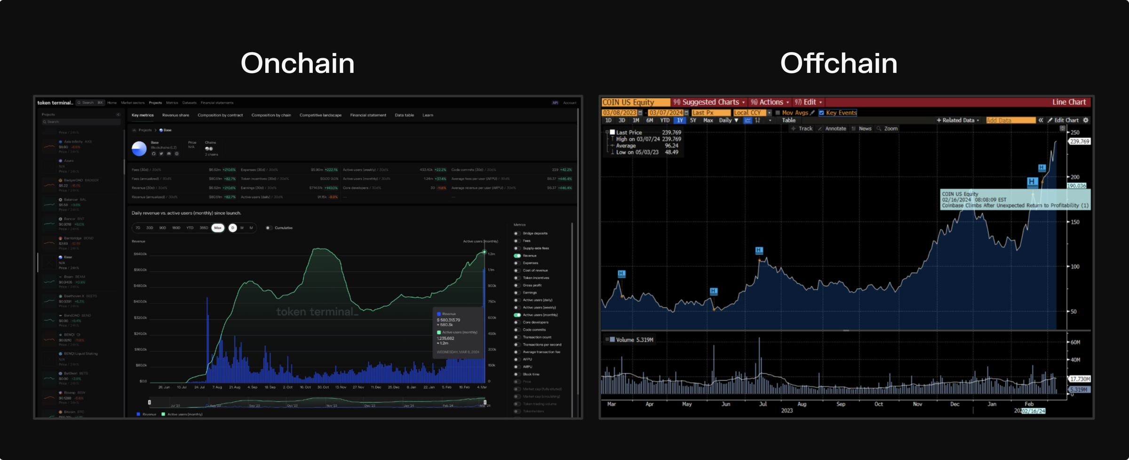
Task: Open Base Discord icon link
Action: point(169,154)
